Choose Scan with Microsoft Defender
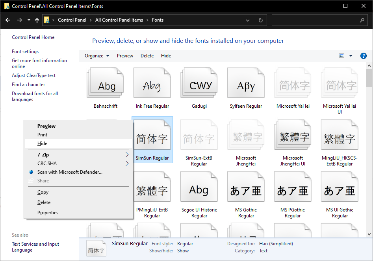Viewport: 373px width, 261px height. coord(78,172)
